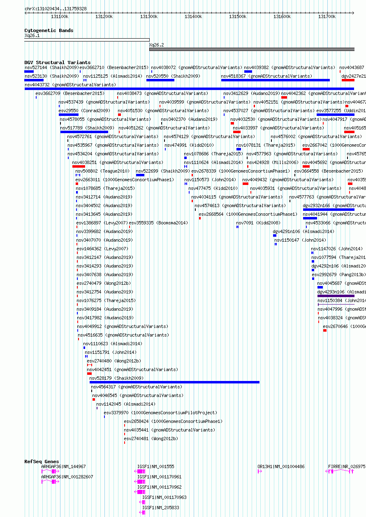Viewport: 366px width, 517px height.
Task: Click the red bar under nsv4042451
Action: (x=89, y=374)
